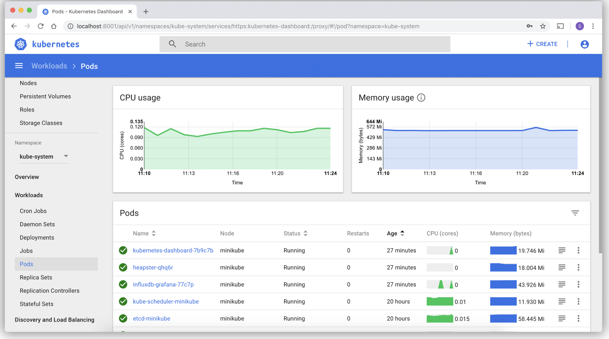
Task: Click kube-scheduler-minikube CPU sparkline bar
Action: (440, 301)
